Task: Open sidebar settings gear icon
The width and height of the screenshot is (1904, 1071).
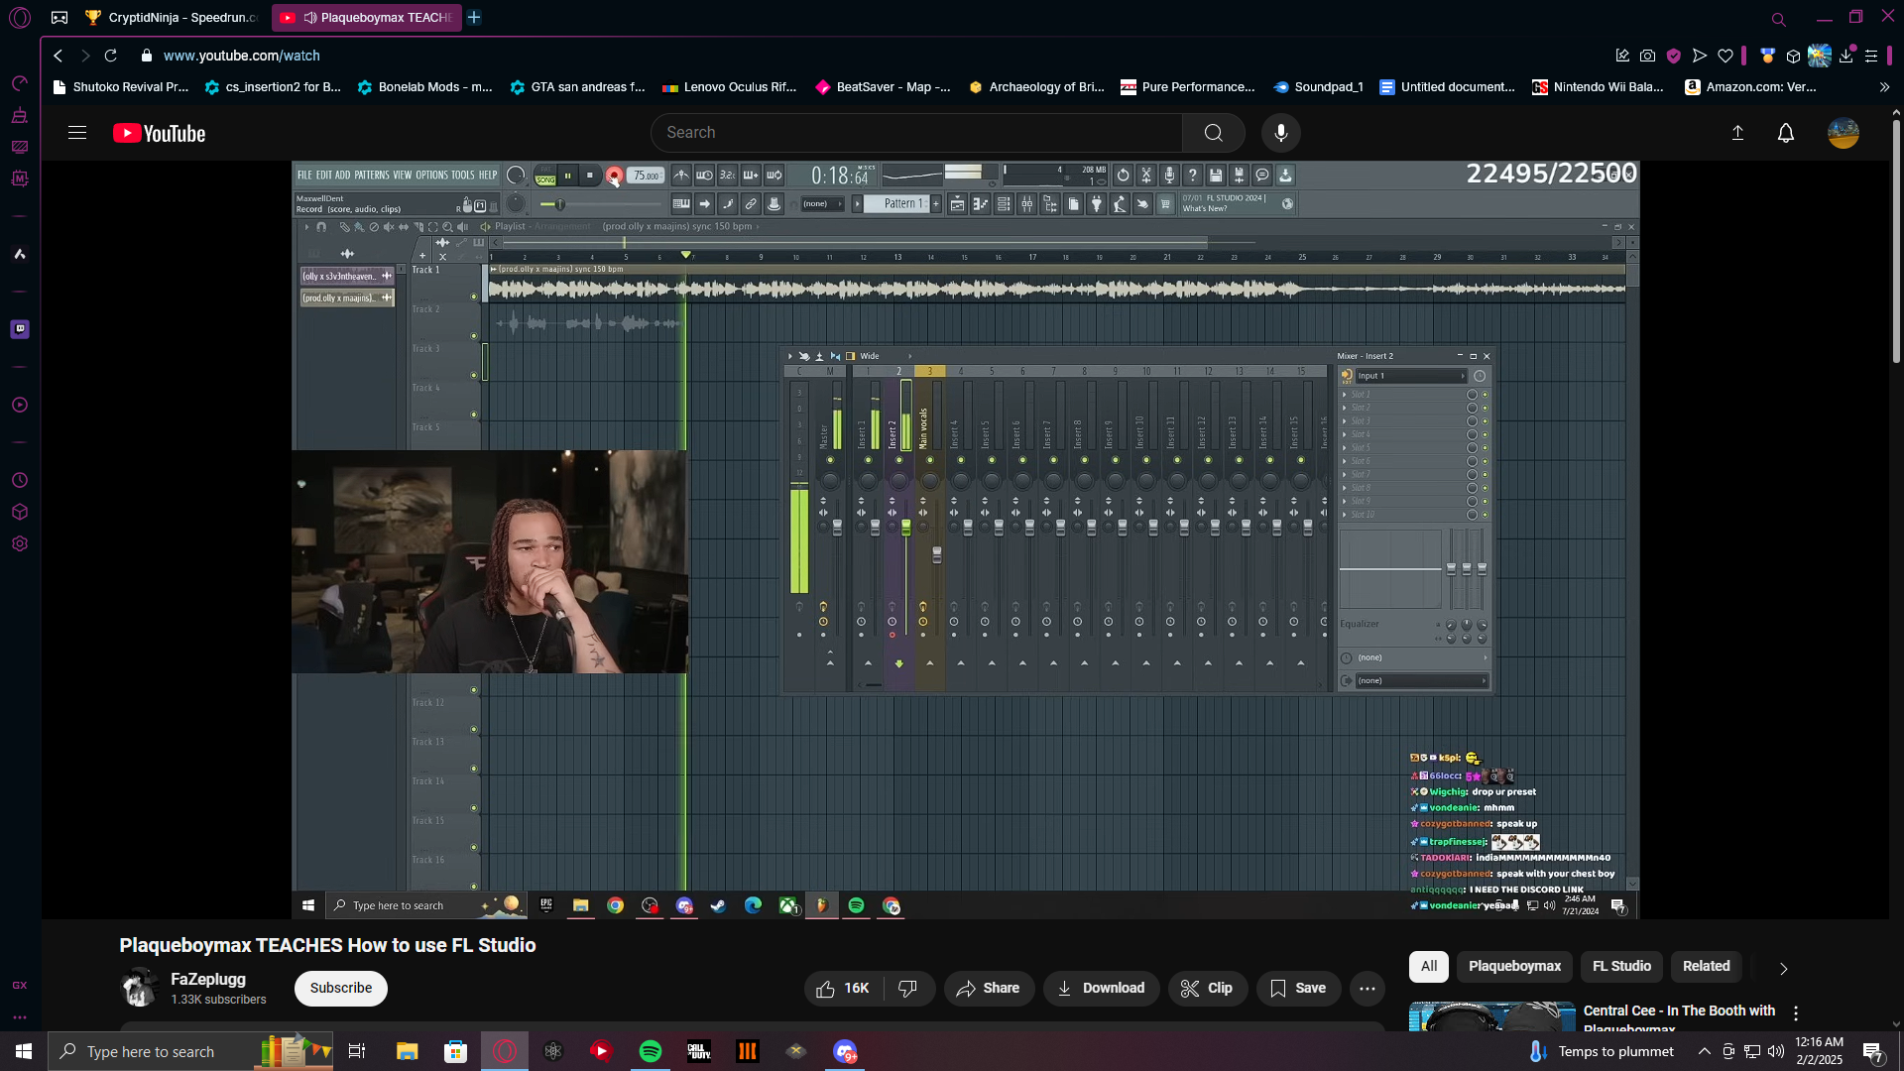Action: (20, 544)
